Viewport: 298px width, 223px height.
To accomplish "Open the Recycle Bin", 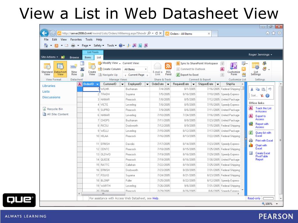I will (x=53, y=109).
